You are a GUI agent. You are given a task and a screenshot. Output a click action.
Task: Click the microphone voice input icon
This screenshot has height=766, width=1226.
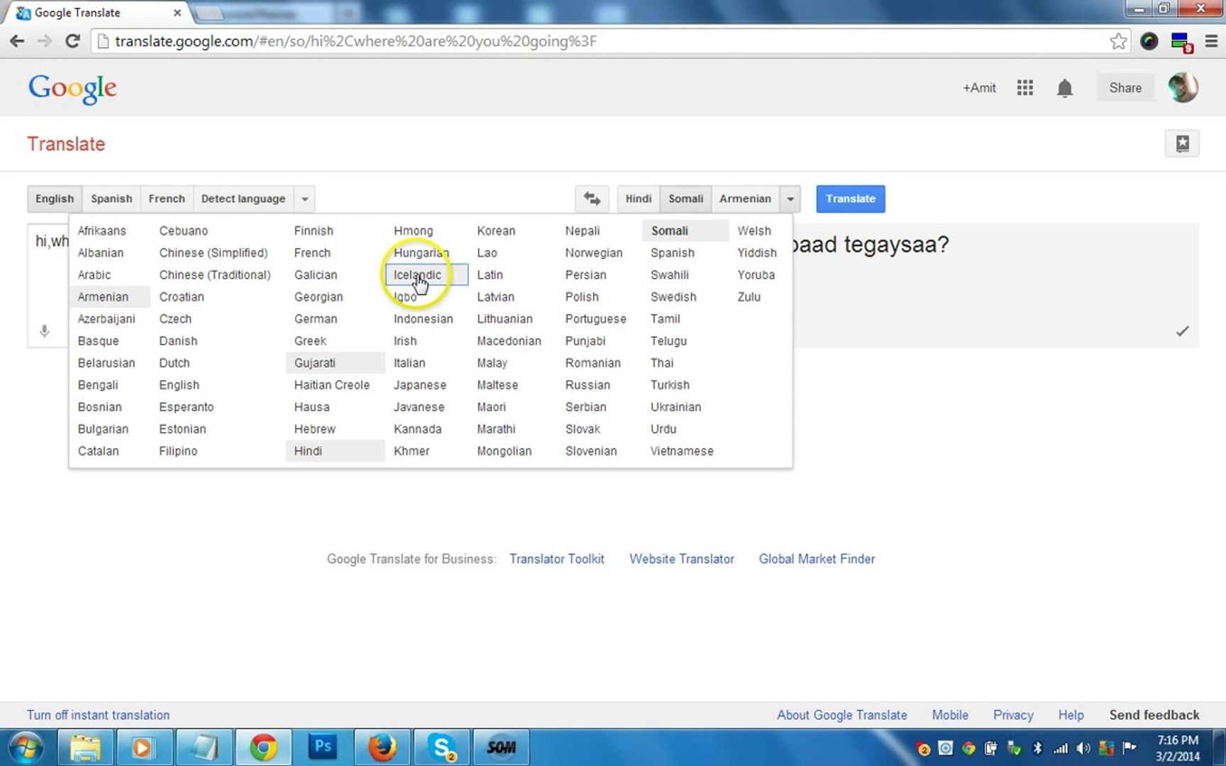click(44, 331)
